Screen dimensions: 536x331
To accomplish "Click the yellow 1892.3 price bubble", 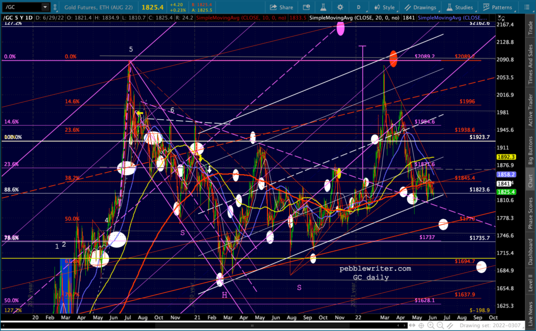I will point(506,157).
